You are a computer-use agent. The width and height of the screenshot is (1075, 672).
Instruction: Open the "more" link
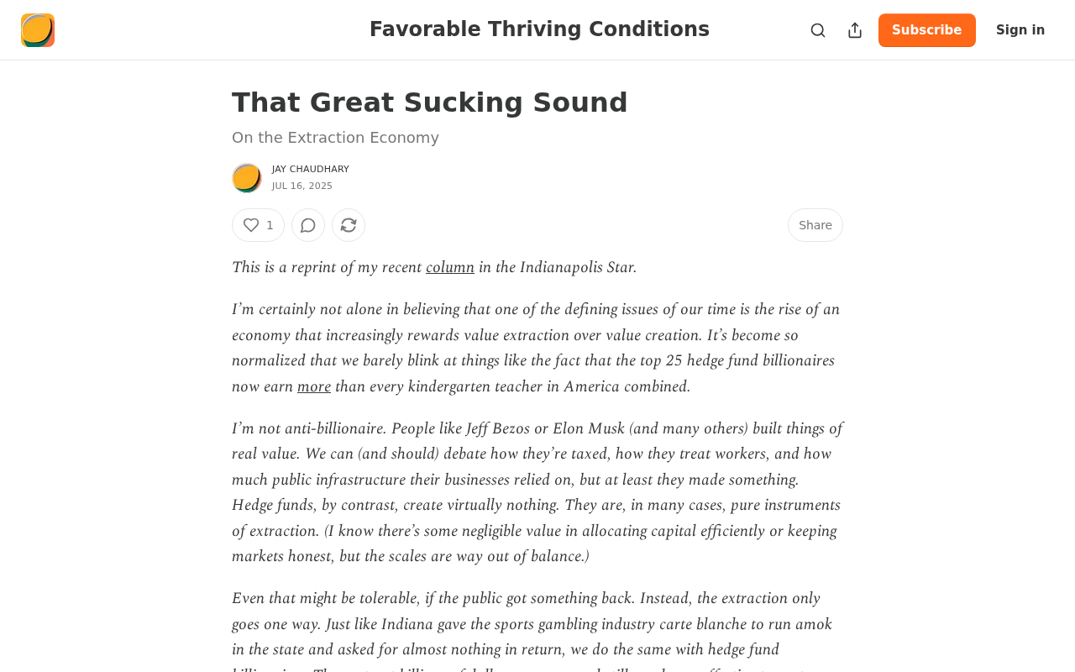click(314, 386)
